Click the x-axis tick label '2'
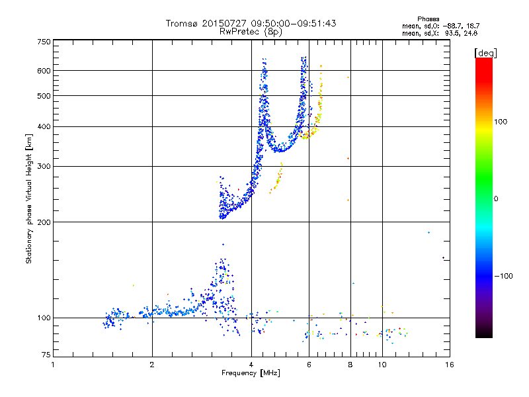Viewport: 529px width, 397px height. [x=152, y=365]
